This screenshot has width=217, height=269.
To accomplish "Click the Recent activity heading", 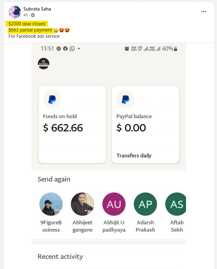I will tap(60, 257).
